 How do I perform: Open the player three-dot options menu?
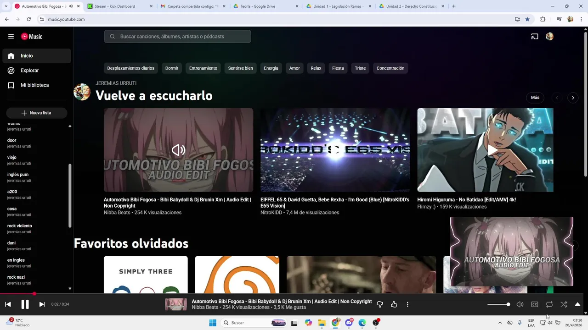[407, 304]
